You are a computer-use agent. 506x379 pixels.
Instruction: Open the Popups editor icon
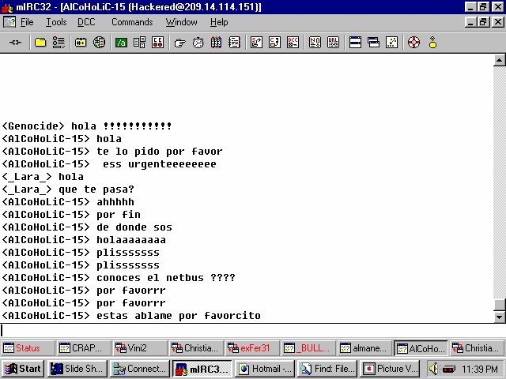tap(139, 43)
